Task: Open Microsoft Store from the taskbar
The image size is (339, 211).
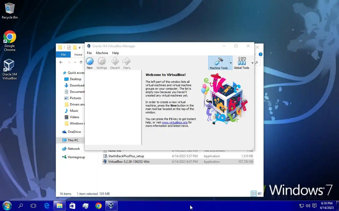Action: [x=72, y=206]
